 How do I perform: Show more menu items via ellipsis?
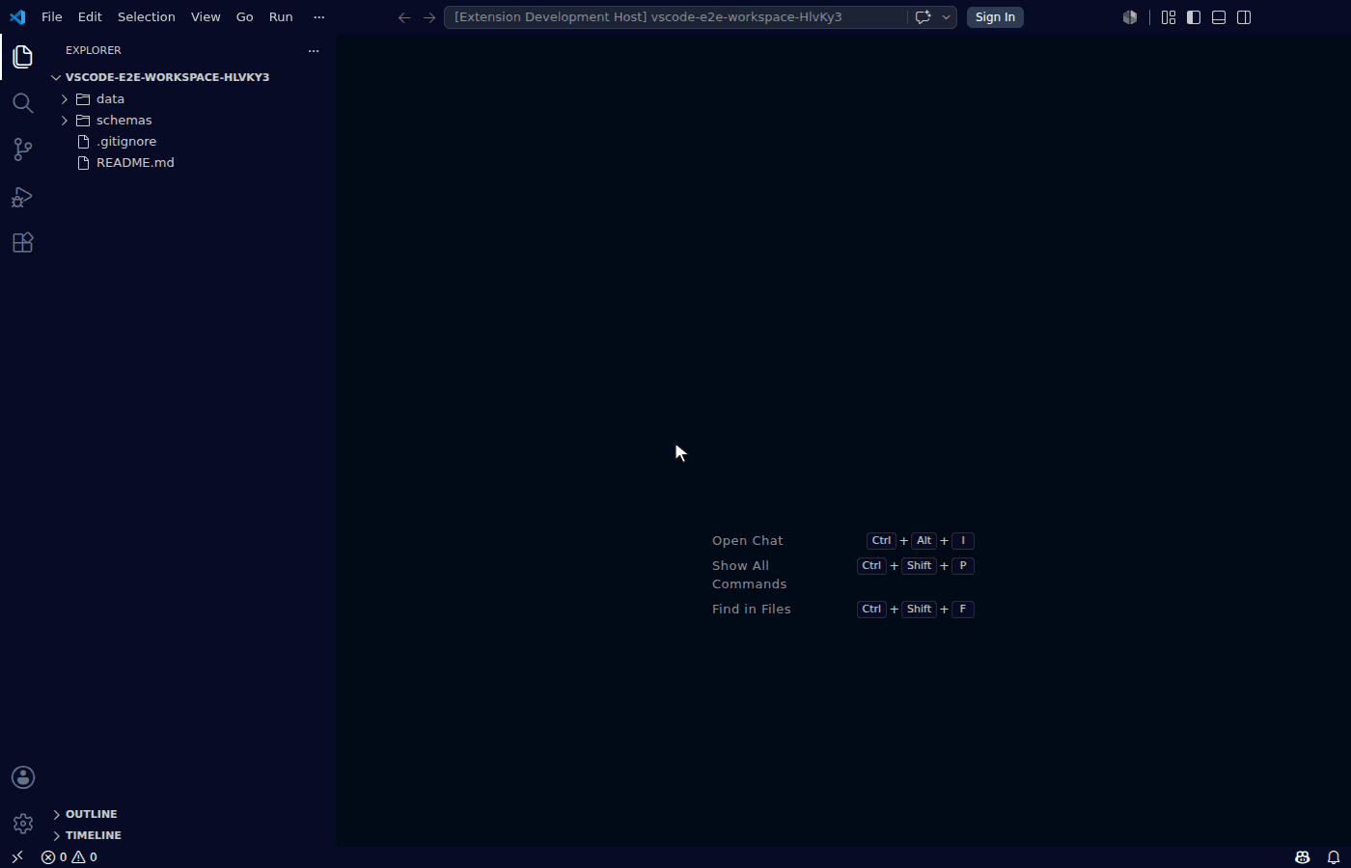[x=319, y=17]
